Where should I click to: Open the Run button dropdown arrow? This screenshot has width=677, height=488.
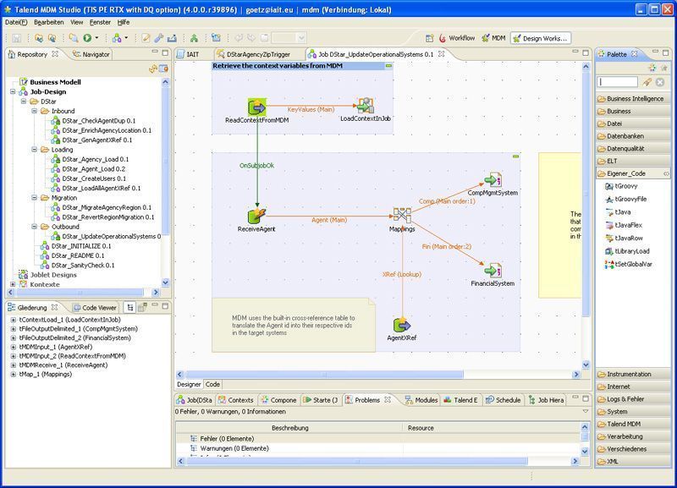coord(96,38)
